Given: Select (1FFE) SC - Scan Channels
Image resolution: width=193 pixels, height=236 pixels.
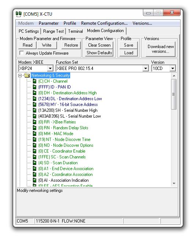Looking at the screenshot, I should [x=62, y=157].
